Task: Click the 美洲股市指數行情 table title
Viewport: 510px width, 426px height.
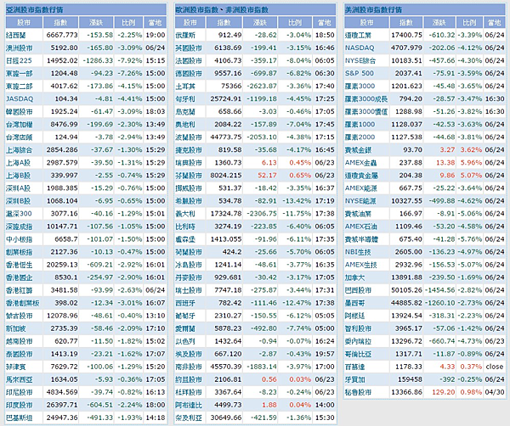Action: [373, 9]
